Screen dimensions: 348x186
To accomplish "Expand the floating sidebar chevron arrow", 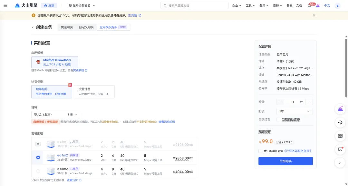I will pos(340,163).
